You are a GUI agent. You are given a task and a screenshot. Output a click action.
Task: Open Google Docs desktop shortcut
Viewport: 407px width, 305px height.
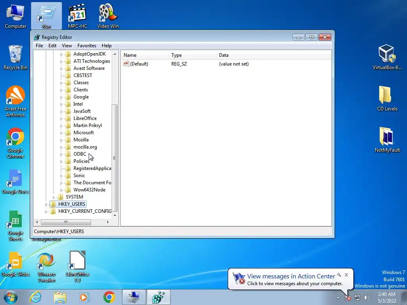point(16,181)
